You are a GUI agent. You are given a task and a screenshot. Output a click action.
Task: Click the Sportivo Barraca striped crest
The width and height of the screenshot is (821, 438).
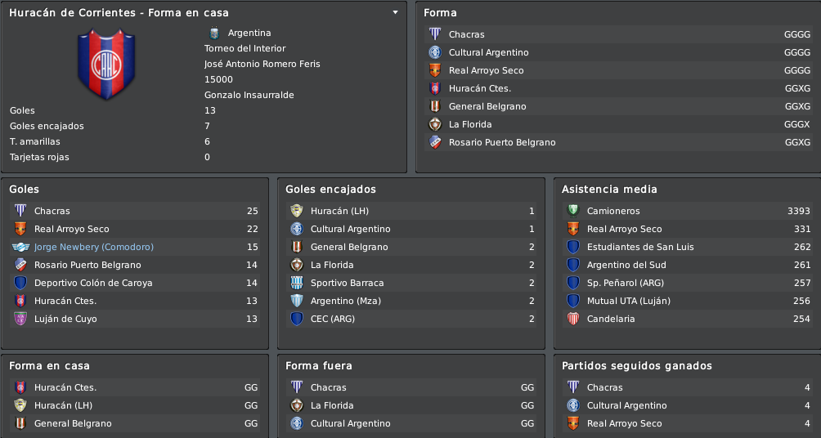pos(297,283)
